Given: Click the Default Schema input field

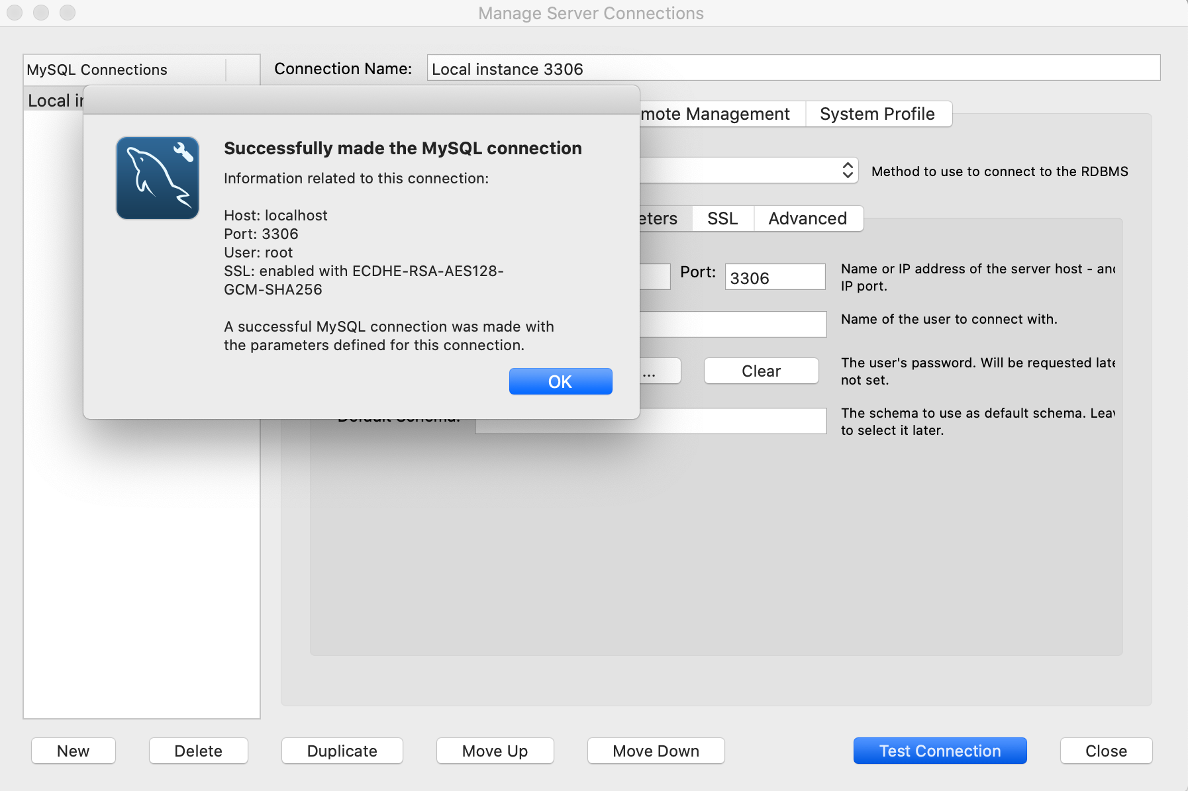Looking at the screenshot, I should coord(651,422).
